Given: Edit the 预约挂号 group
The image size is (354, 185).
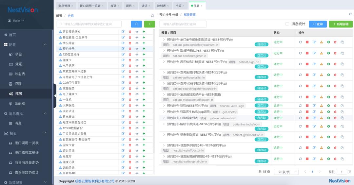Looking at the screenshot, I should click(123, 49).
